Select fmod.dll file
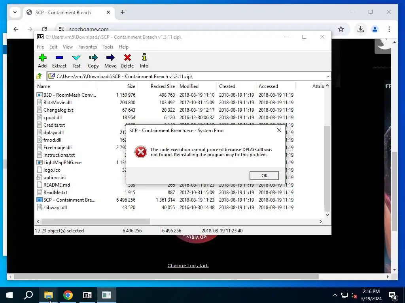 coord(52,140)
